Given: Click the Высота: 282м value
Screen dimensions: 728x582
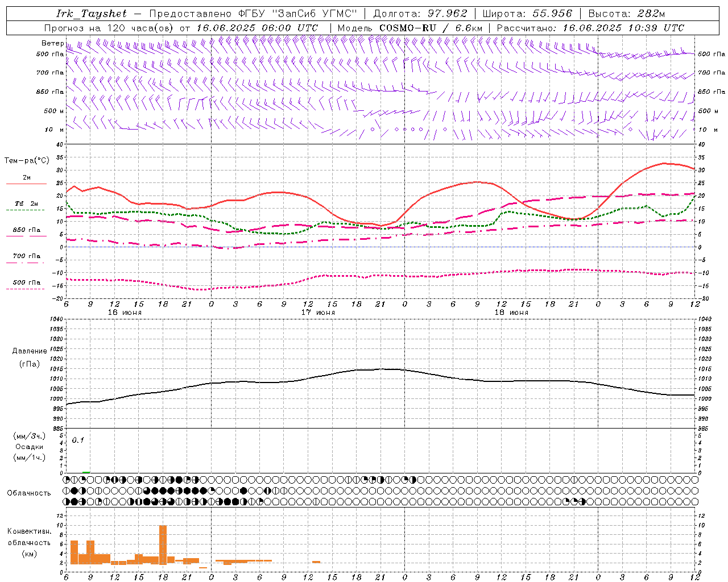Looking at the screenshot, I should coord(627,14).
